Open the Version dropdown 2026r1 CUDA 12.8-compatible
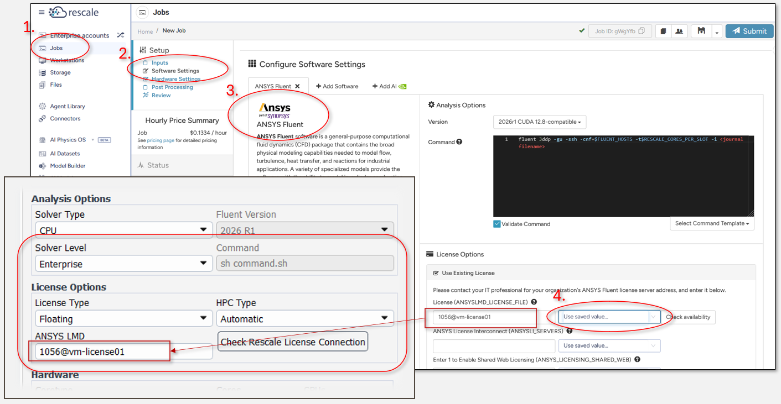The height and width of the screenshot is (404, 781). click(x=539, y=122)
